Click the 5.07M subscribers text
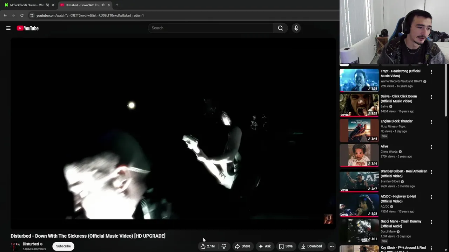This screenshot has height=252, width=449. coord(34,249)
